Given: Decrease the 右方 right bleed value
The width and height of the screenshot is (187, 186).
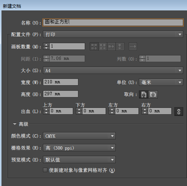Looking at the screenshot, I should coord(145,113).
